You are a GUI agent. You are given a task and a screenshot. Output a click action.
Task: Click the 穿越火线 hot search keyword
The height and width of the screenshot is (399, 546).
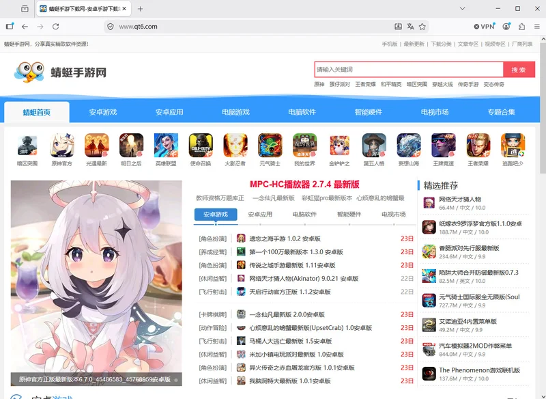click(x=442, y=84)
